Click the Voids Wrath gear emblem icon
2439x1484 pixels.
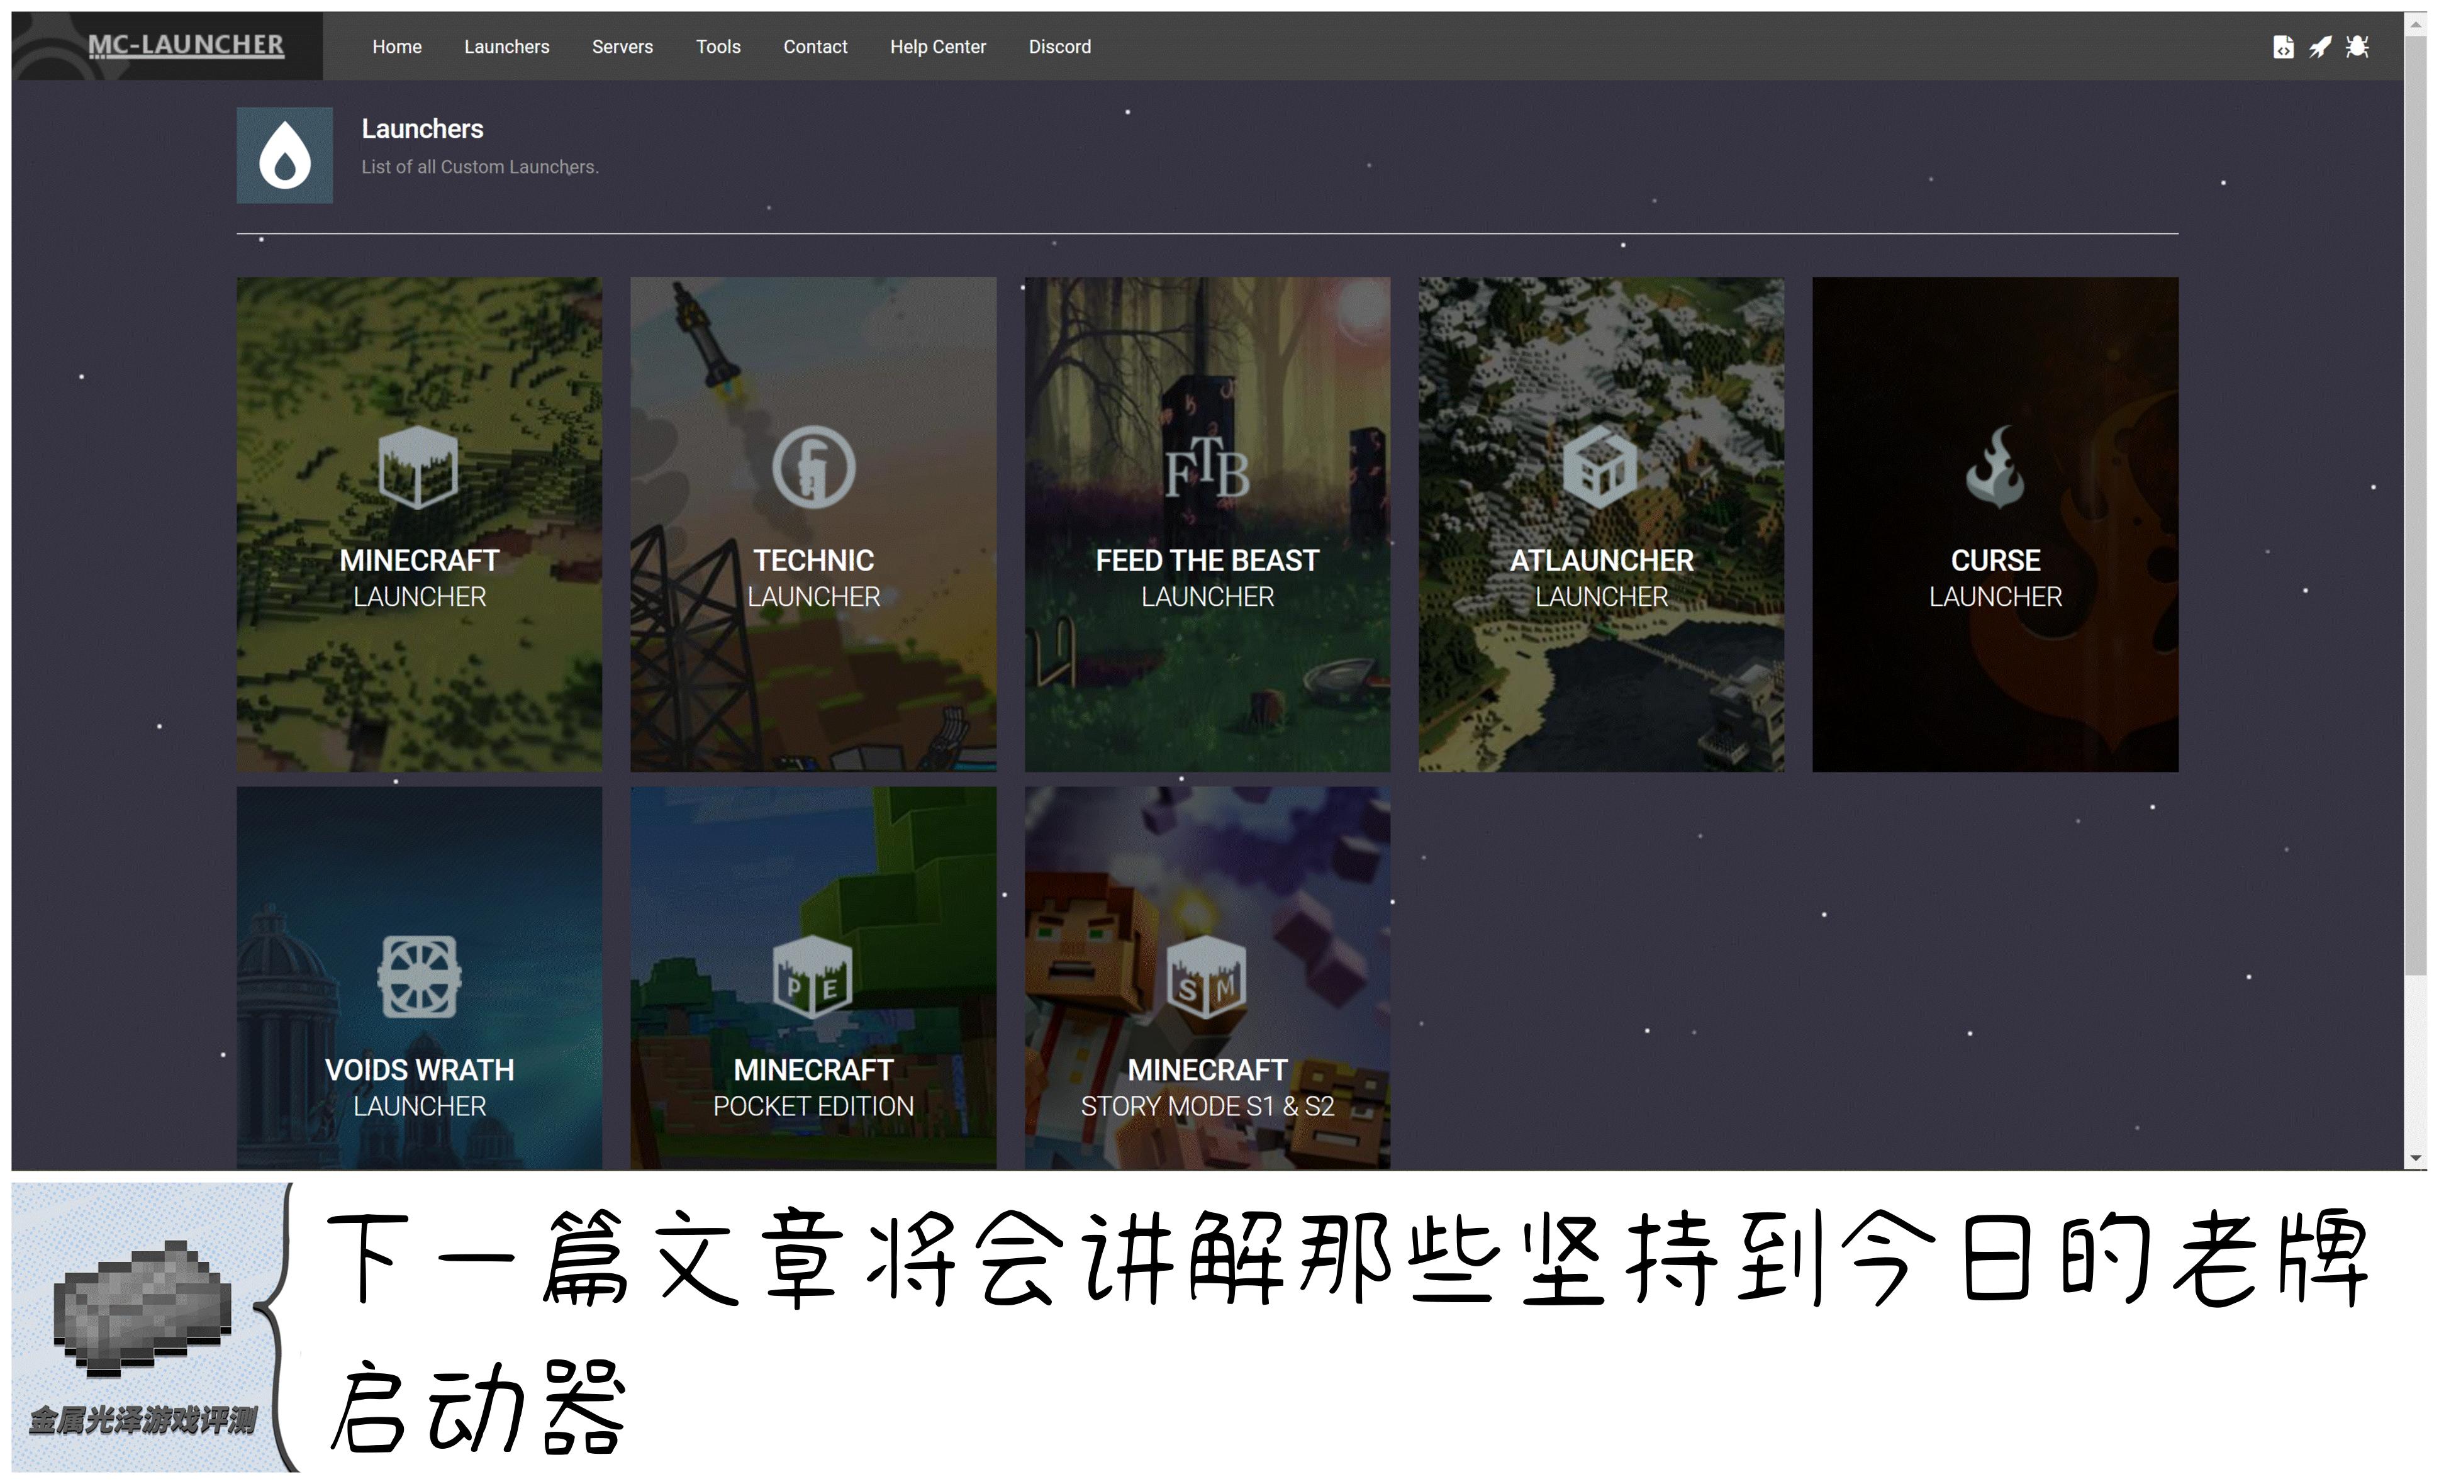click(418, 978)
